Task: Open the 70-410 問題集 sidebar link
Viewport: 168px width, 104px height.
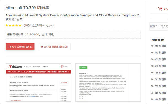Action: 158,100
